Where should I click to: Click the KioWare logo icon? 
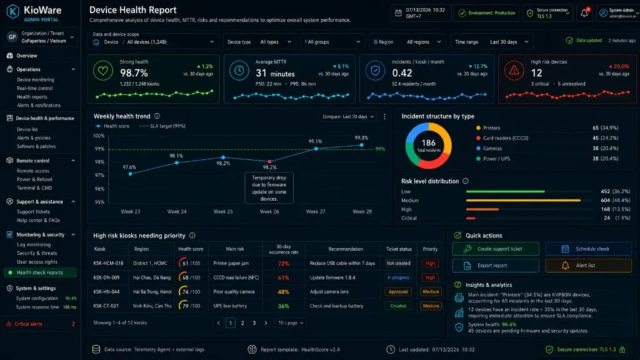click(12, 12)
